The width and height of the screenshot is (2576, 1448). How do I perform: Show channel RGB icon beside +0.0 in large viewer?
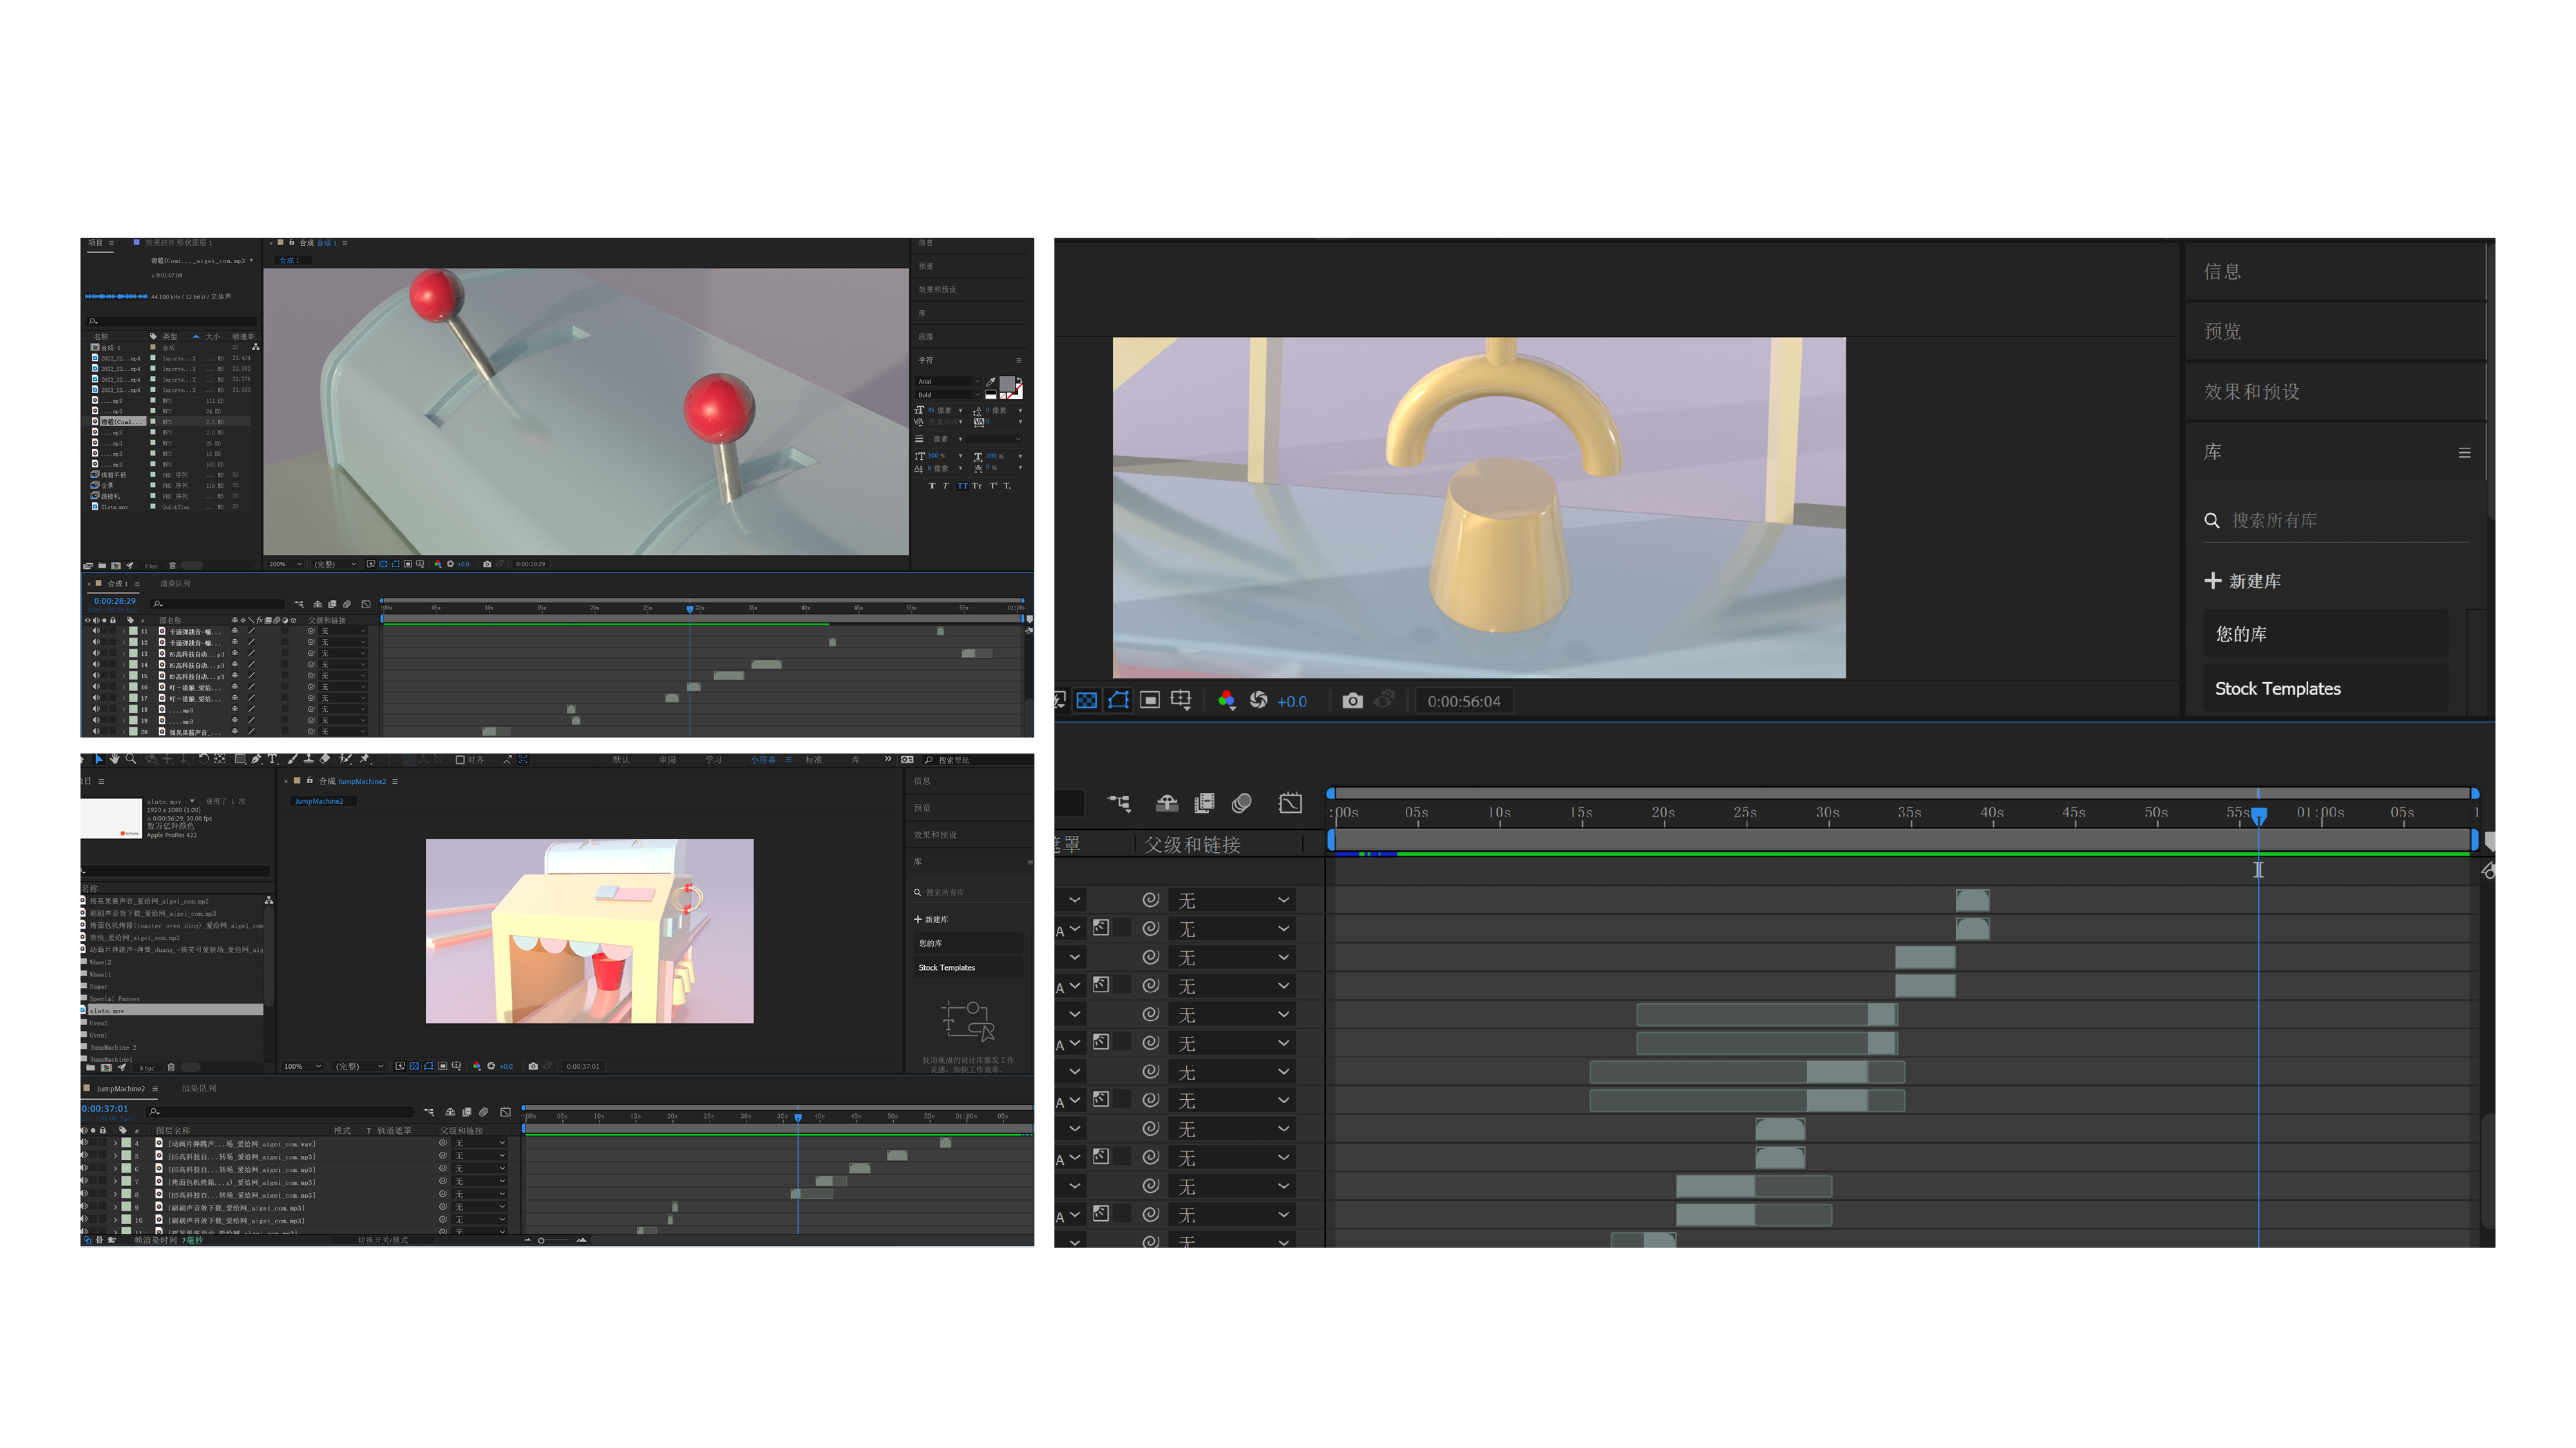coord(1226,701)
